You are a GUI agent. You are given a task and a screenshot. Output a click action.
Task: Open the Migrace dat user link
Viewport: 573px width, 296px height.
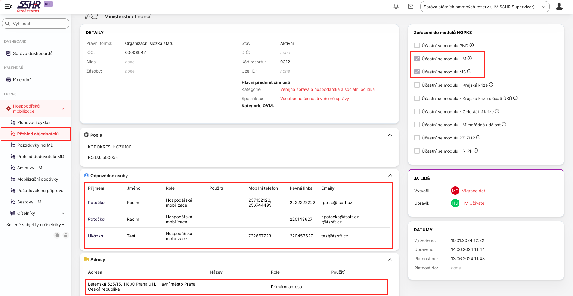click(473, 191)
